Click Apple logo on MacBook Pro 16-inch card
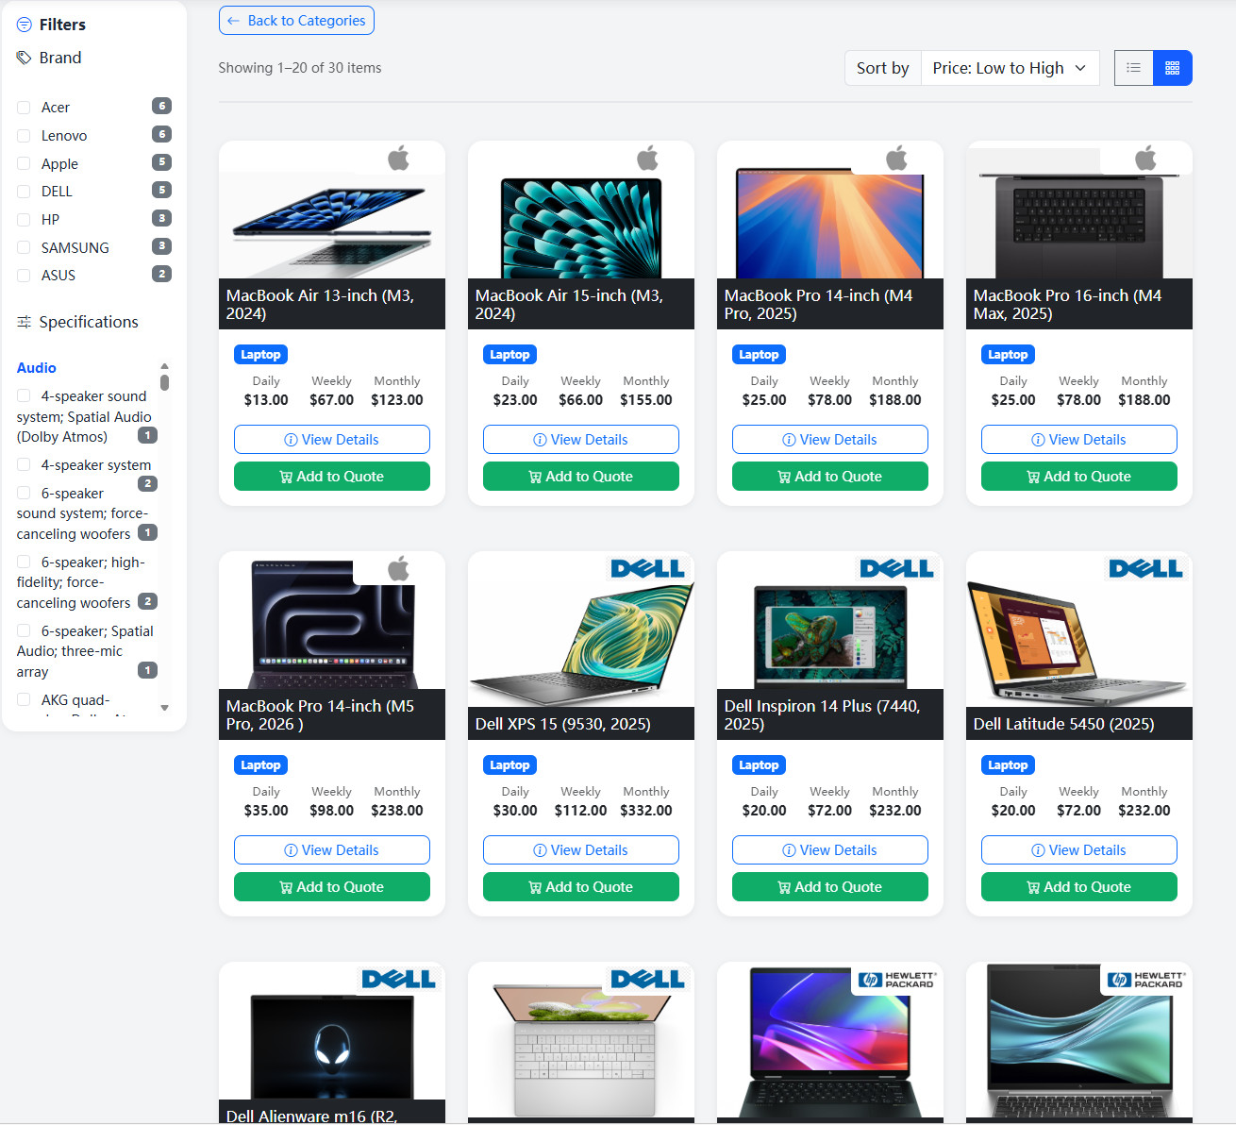 [1146, 159]
